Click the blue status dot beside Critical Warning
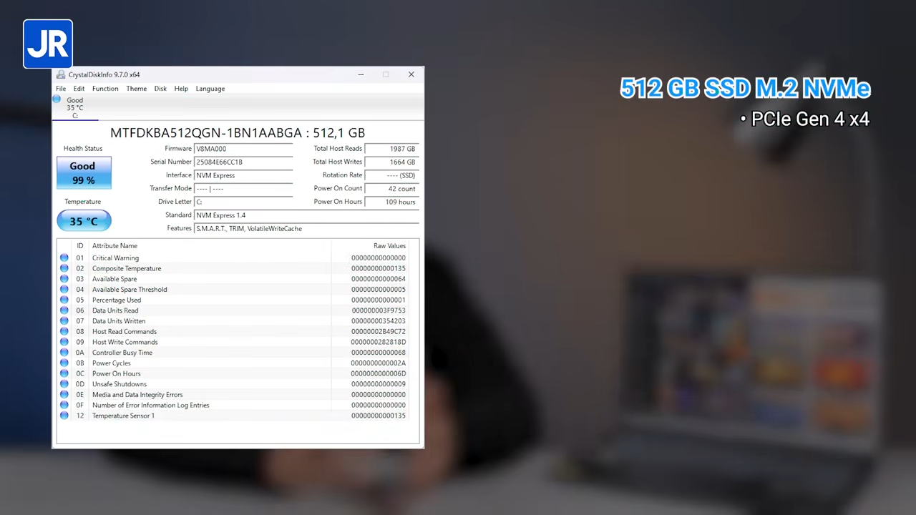Screen dimensions: 916x515 (x=64, y=257)
